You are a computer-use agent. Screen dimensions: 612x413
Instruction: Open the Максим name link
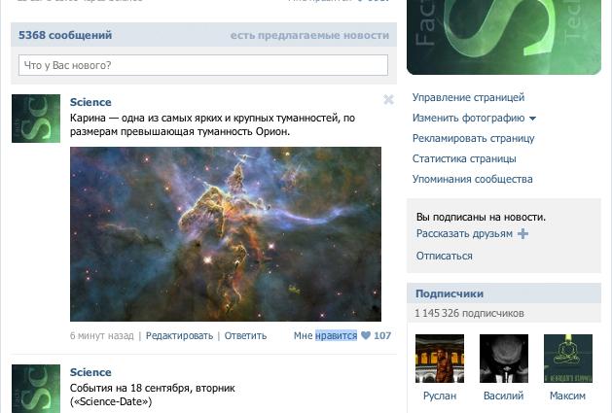tap(567, 396)
